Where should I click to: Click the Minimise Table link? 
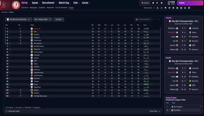pyautogui.click(x=14, y=111)
